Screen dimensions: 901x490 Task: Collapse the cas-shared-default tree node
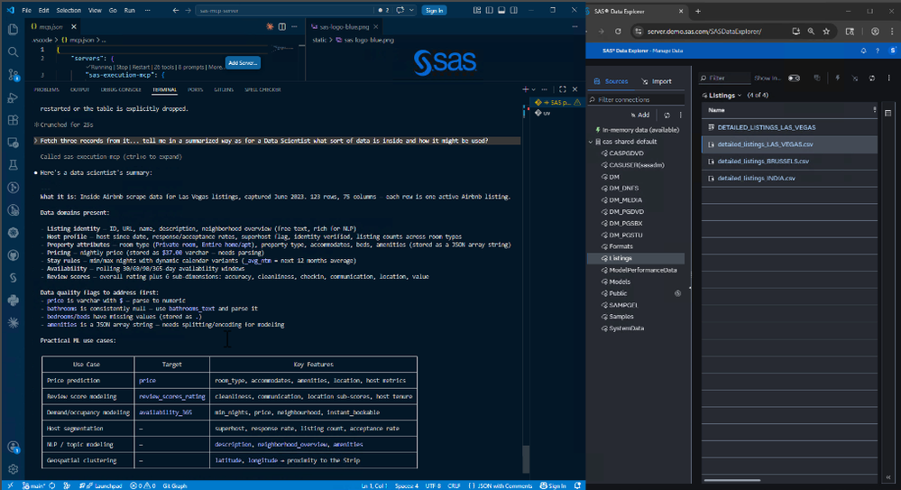pyautogui.click(x=591, y=142)
